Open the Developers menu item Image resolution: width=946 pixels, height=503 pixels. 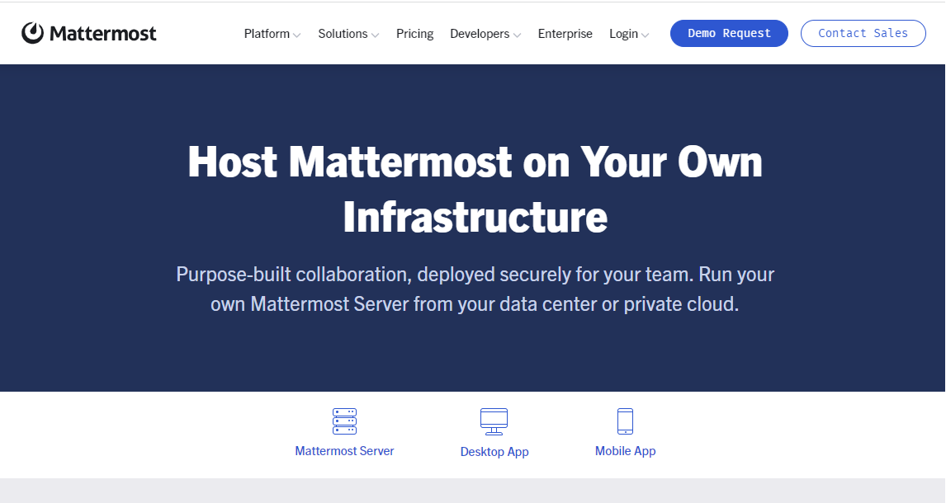point(480,34)
